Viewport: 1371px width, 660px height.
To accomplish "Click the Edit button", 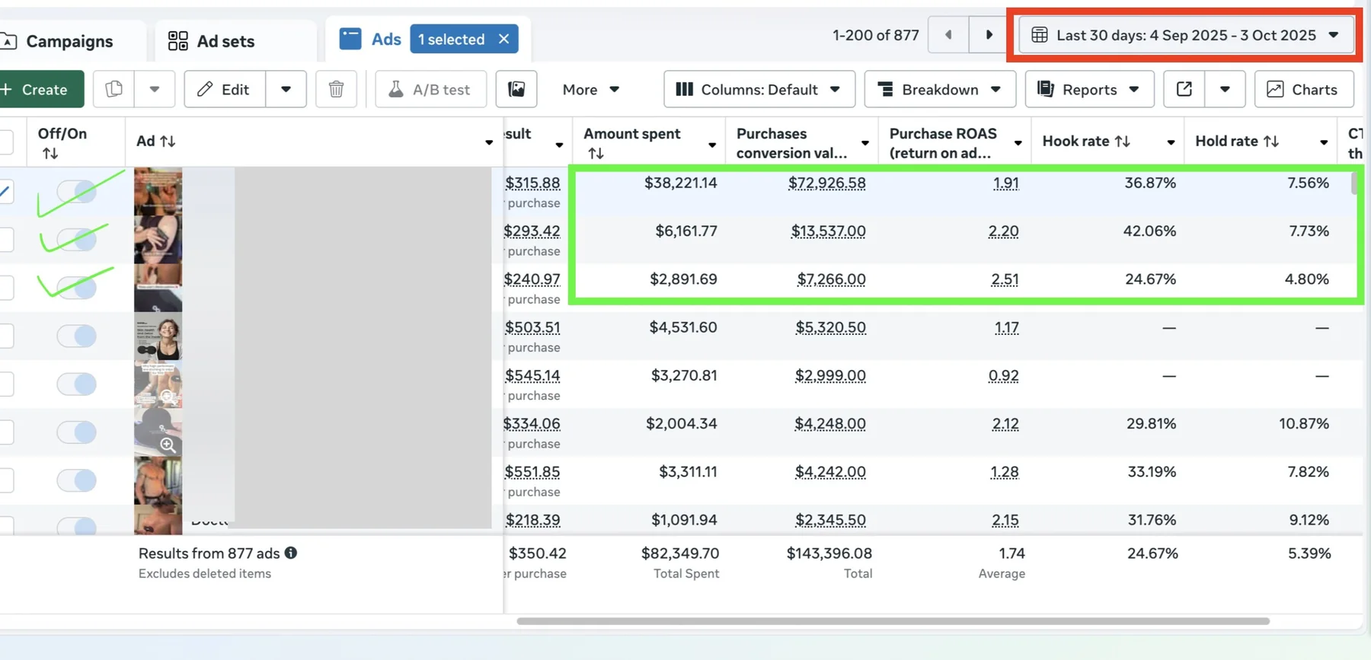I will (225, 89).
